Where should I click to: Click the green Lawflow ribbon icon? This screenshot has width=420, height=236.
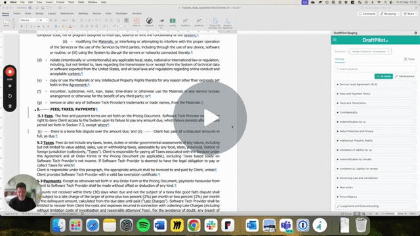[x=173, y=22]
